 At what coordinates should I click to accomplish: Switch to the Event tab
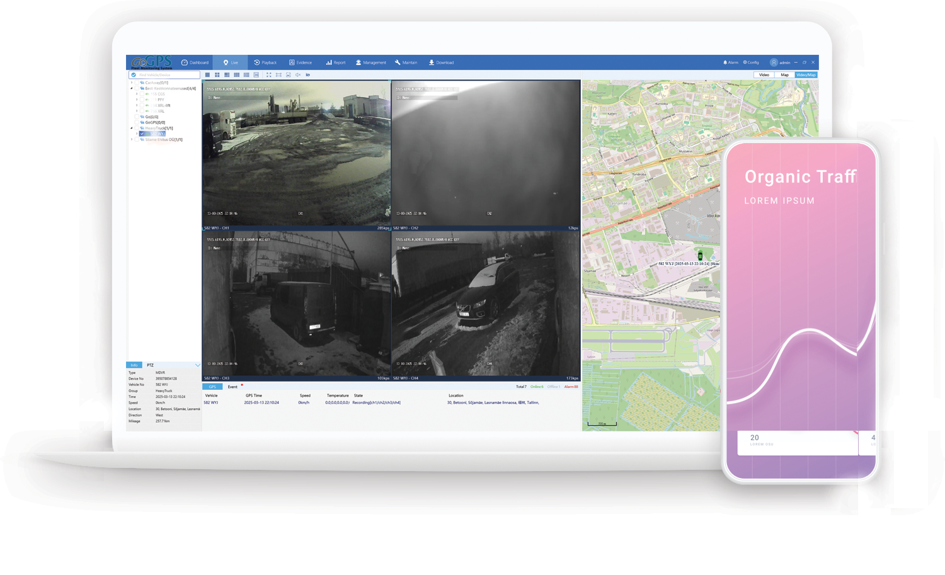[x=232, y=387]
